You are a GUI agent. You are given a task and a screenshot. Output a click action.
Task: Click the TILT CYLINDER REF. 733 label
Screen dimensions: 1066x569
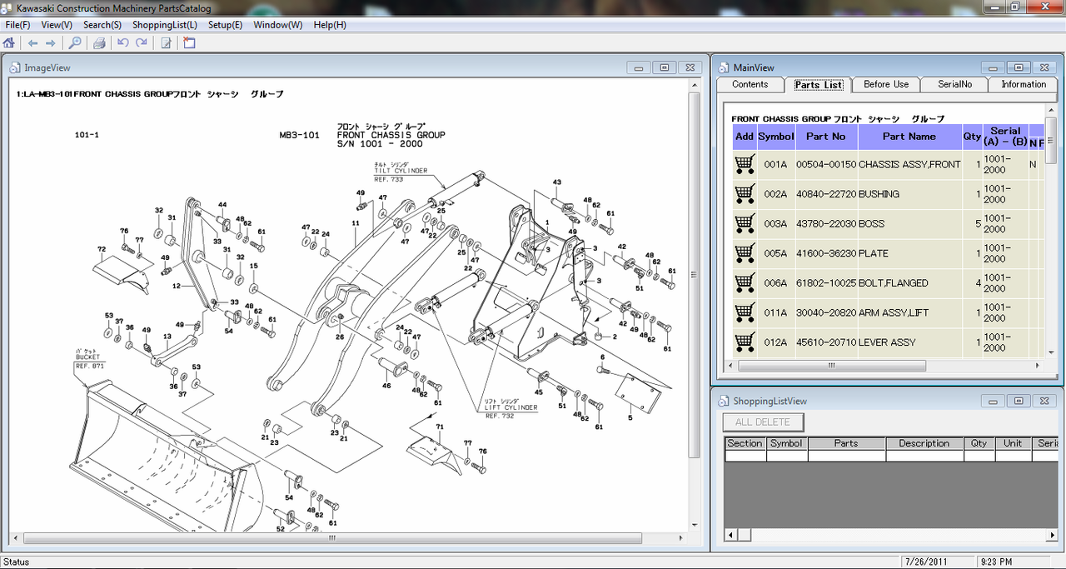point(401,172)
